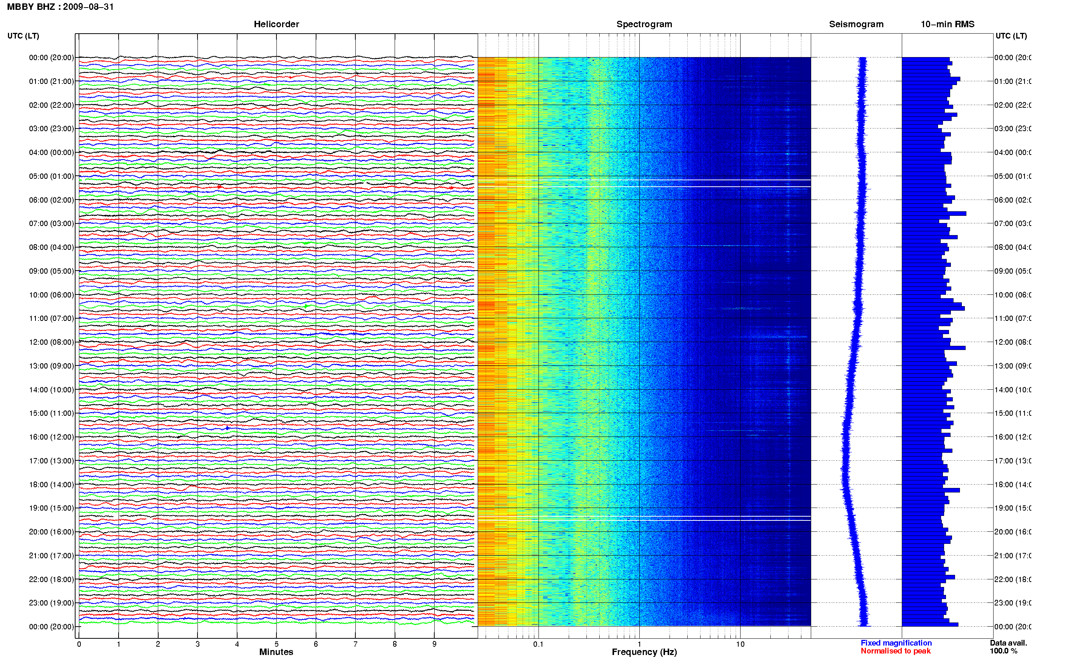The height and width of the screenshot is (672, 1074).
Task: Click the right-side 12:00 time label
Action: [x=1012, y=342]
